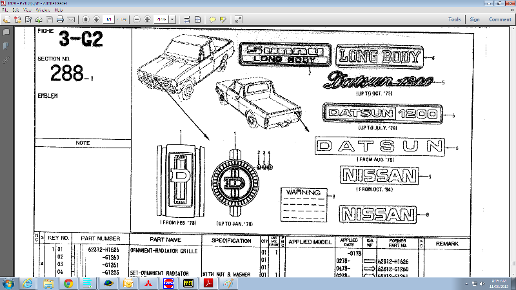This screenshot has width=516, height=290.
Task: Open Internet Explorer from taskbar
Action: pyautogui.click(x=28, y=284)
